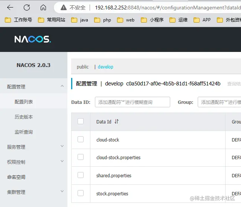Switch to the develop namespace tab
241x207 pixels.
click(105, 67)
